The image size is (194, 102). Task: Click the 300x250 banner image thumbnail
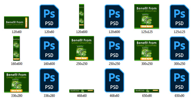(147, 50)
